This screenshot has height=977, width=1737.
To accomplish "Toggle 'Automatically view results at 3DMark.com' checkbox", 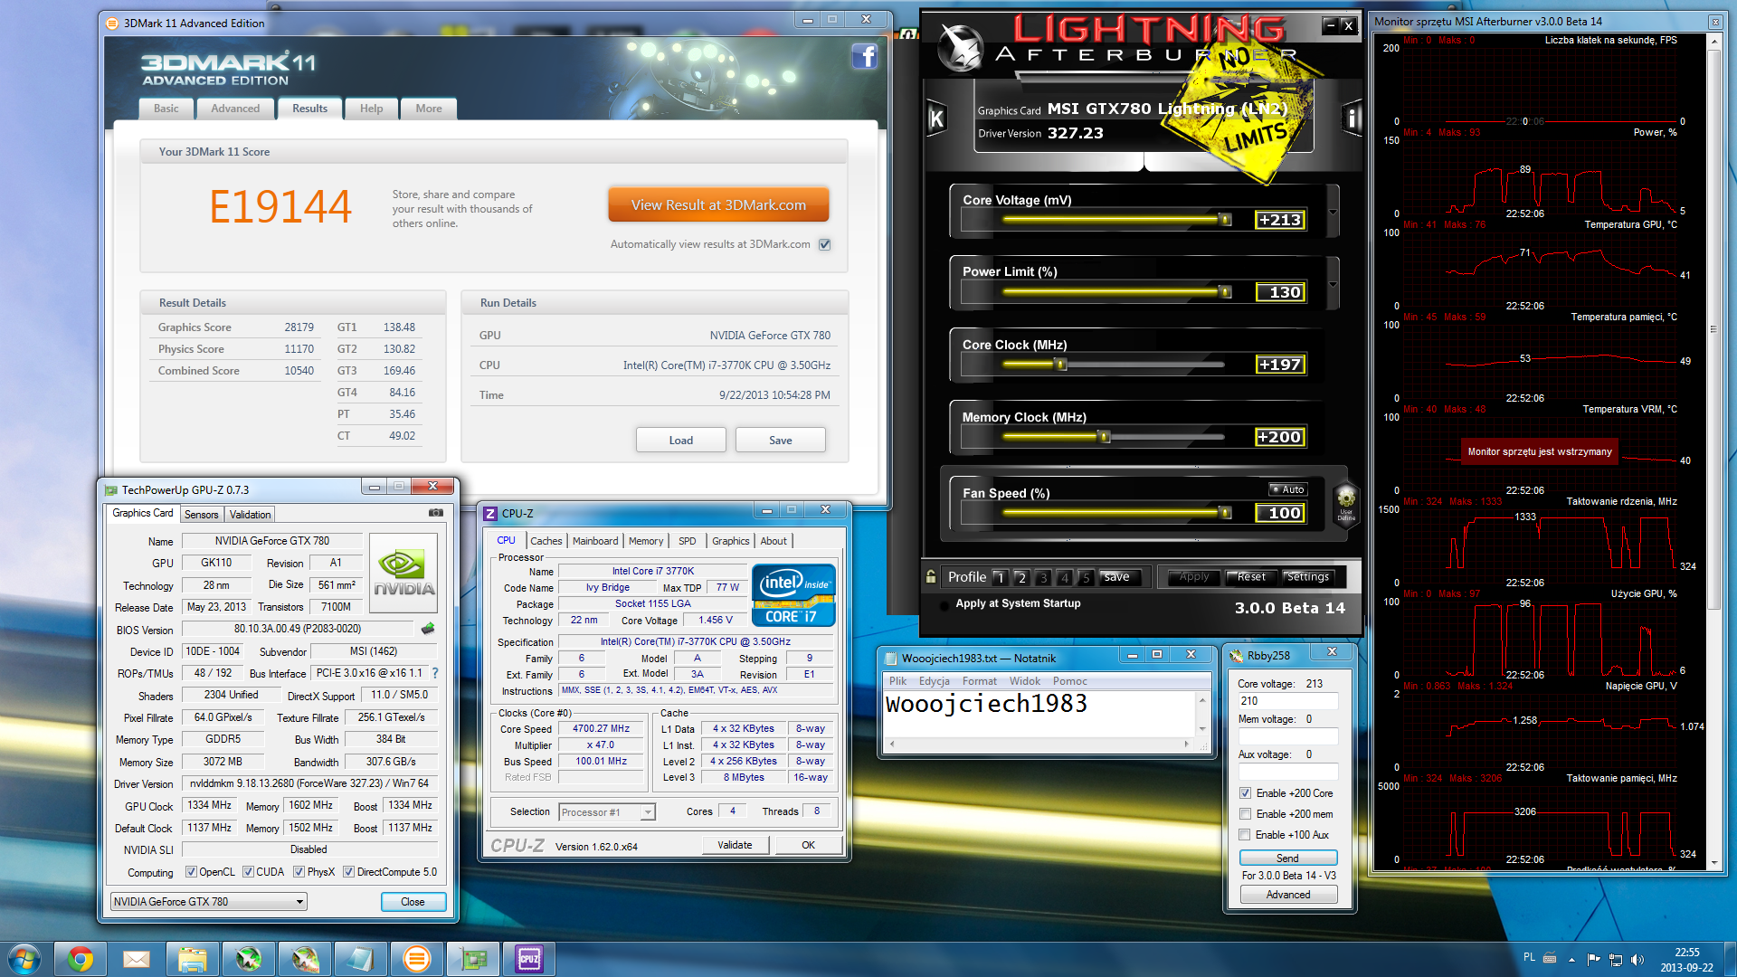I will click(824, 244).
